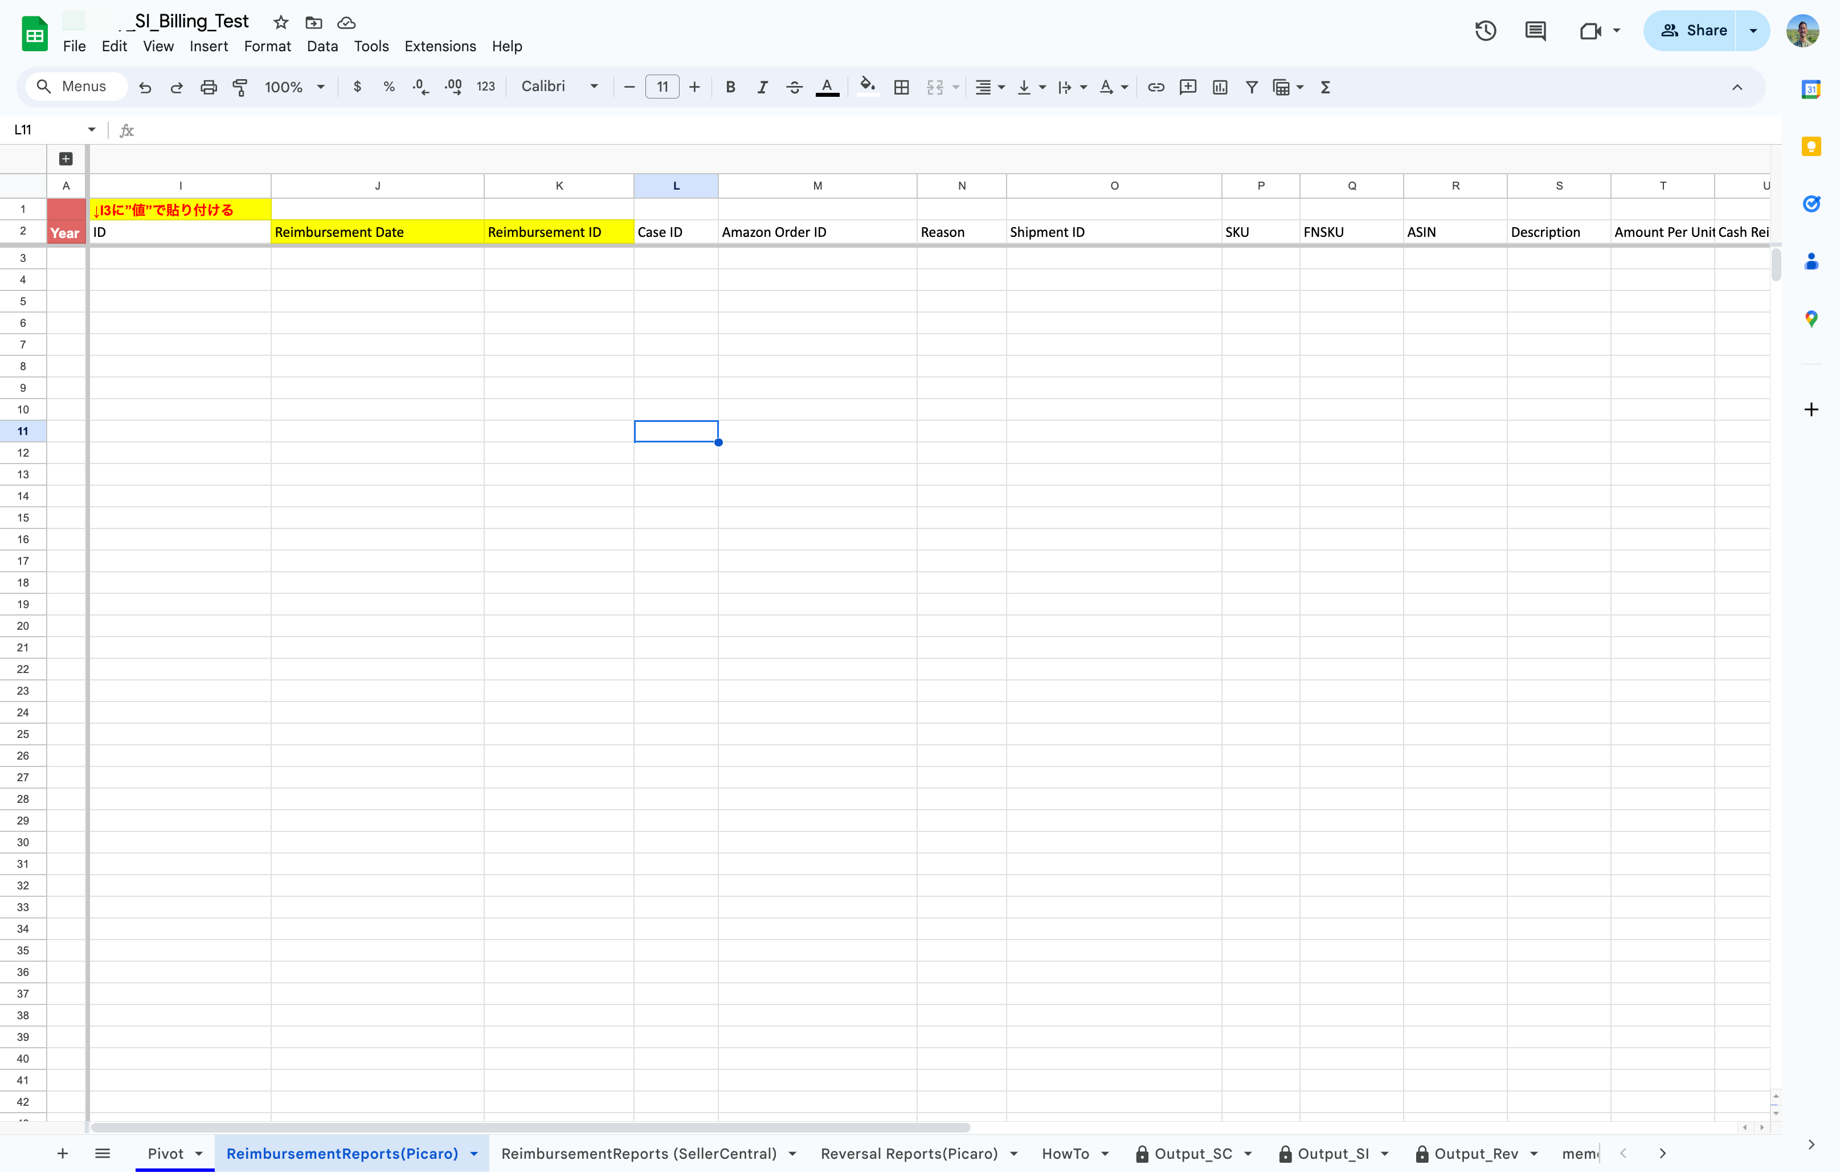Open text color picker
This screenshot has width=1840, height=1173.
click(x=827, y=87)
